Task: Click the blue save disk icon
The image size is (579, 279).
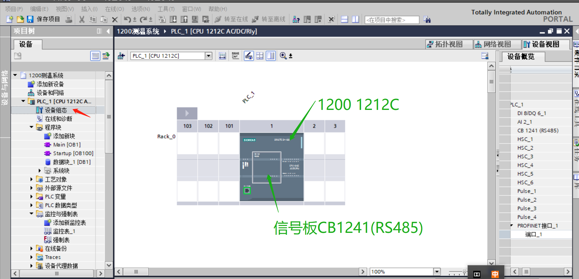Action: click(30, 19)
